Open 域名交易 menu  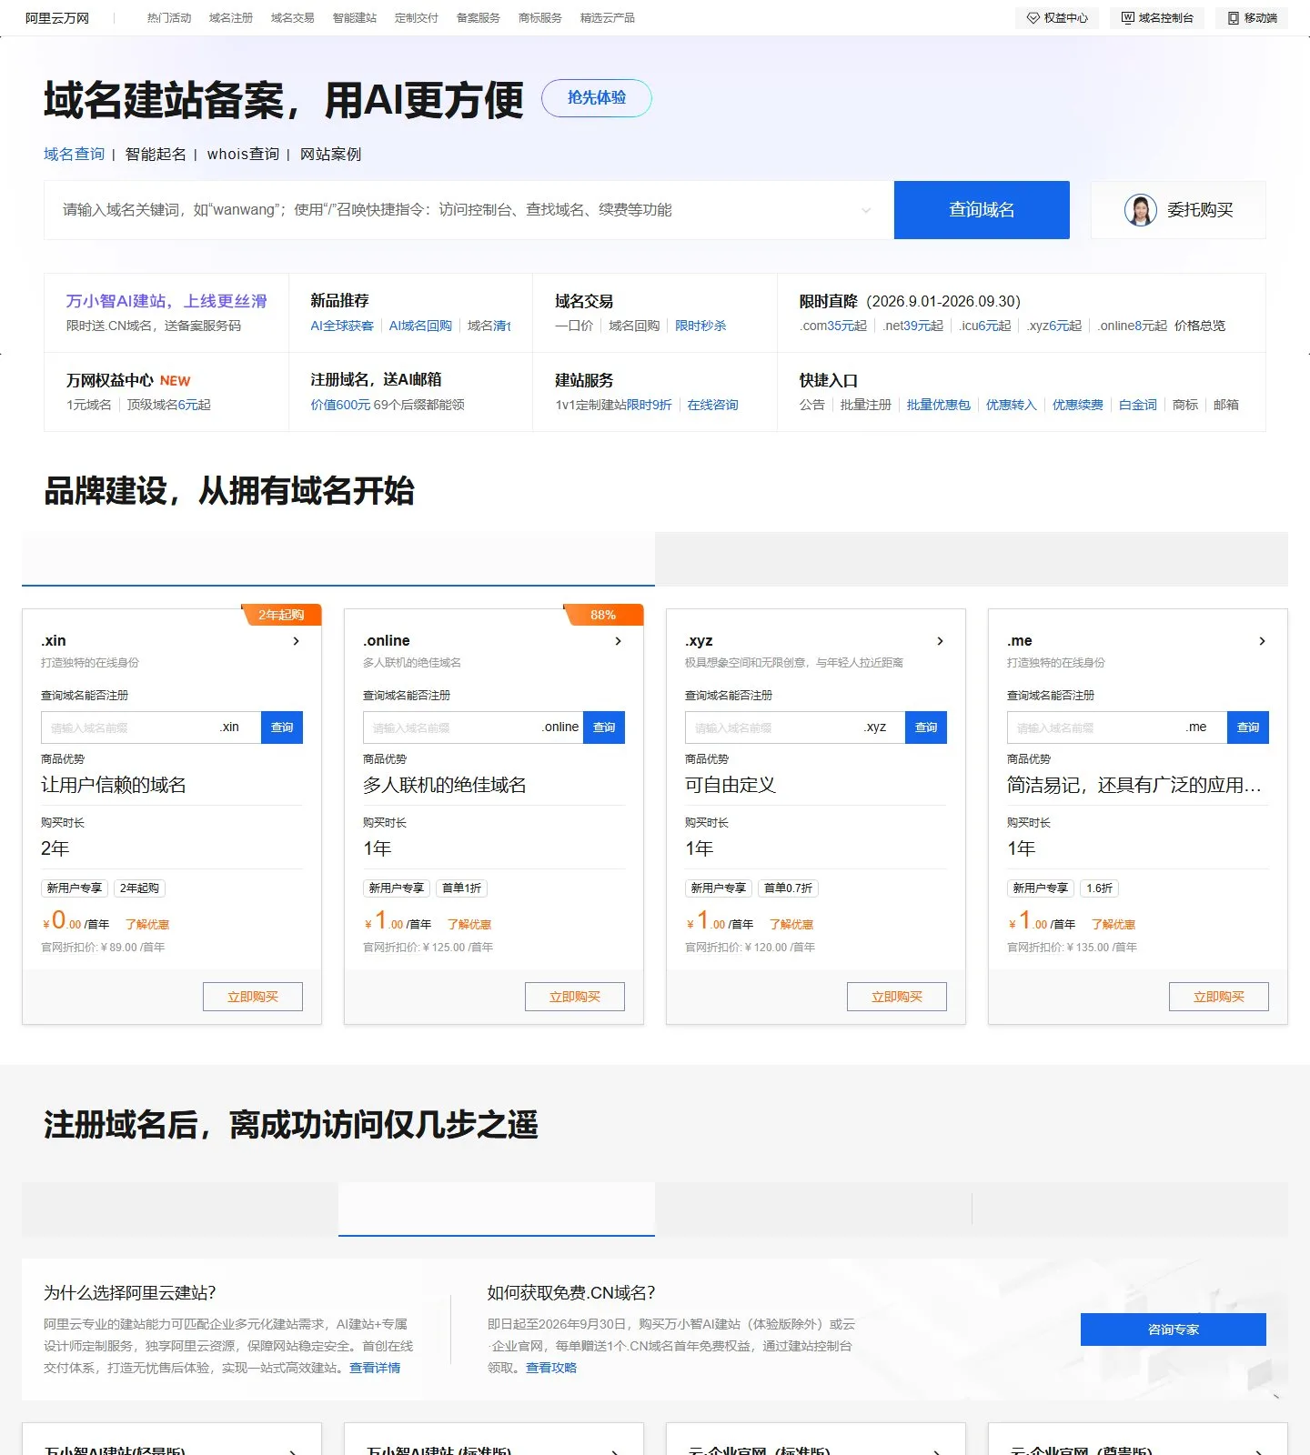[293, 18]
